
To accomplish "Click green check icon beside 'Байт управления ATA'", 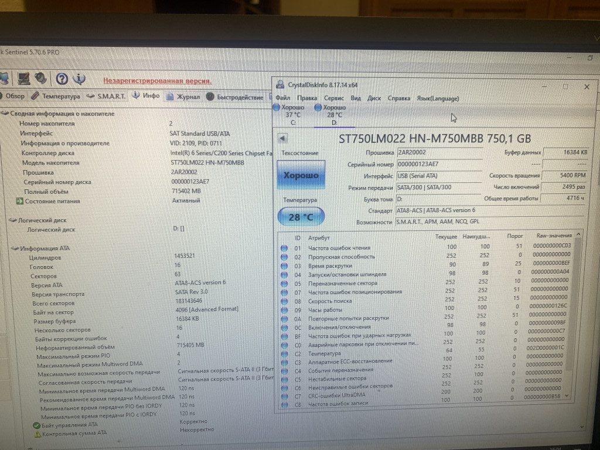I will pyautogui.click(x=36, y=425).
